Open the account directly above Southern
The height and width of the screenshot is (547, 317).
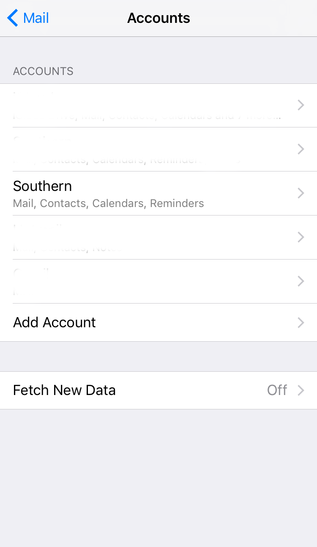coord(127,149)
